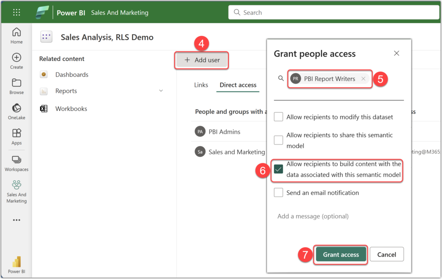Click the Reports icon in Related content
Screen dimensions: 442x279
point(44,91)
